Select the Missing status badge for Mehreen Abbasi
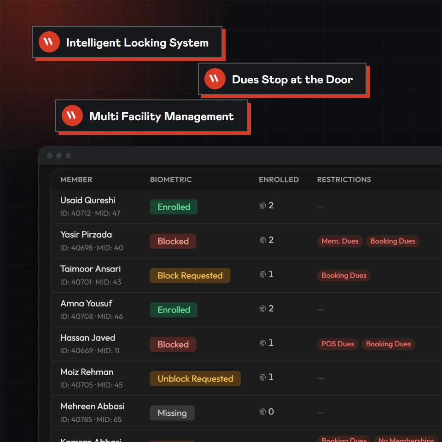 point(172,413)
